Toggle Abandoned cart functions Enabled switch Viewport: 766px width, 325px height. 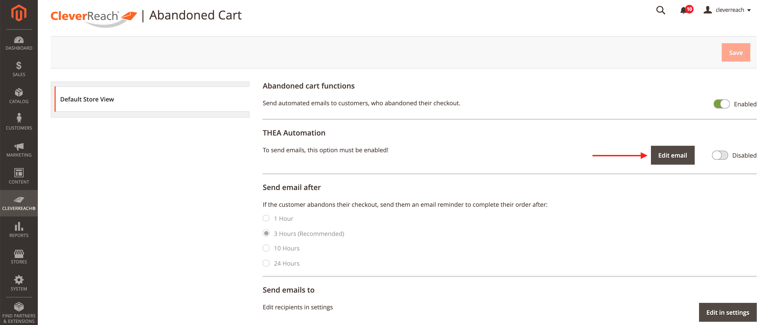tap(721, 104)
